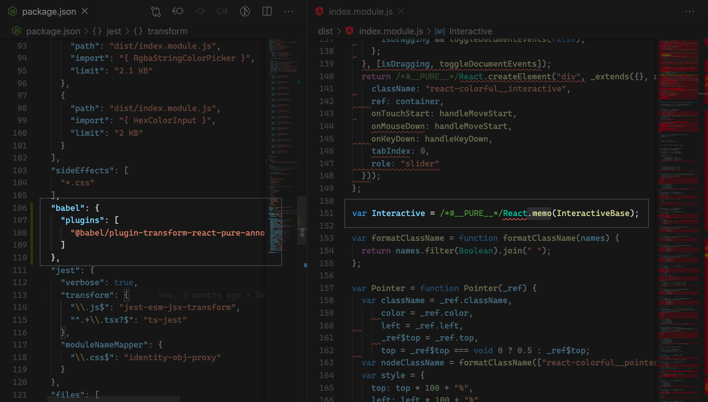This screenshot has width=708, height=402.
Task: Open the Interactive symbol breadcrumb
Action: 471,31
